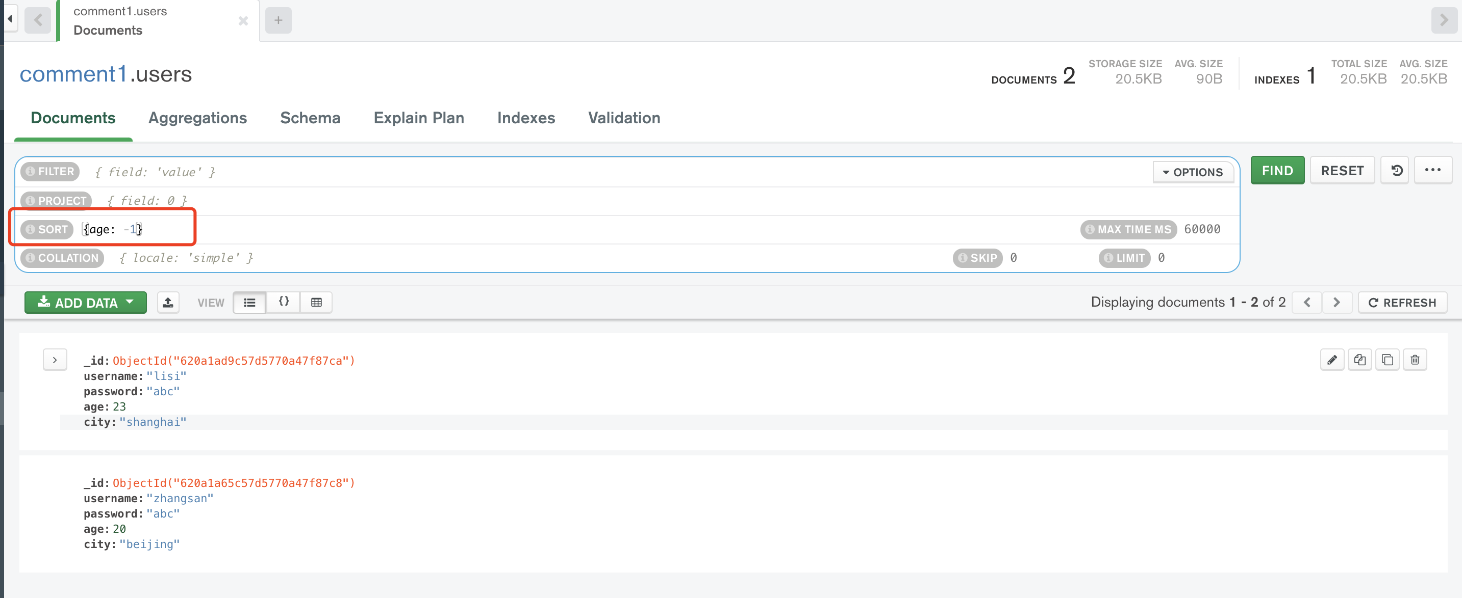Viewport: 1462px width, 598px height.
Task: Click the edit document icon for lisi
Action: (x=1331, y=362)
